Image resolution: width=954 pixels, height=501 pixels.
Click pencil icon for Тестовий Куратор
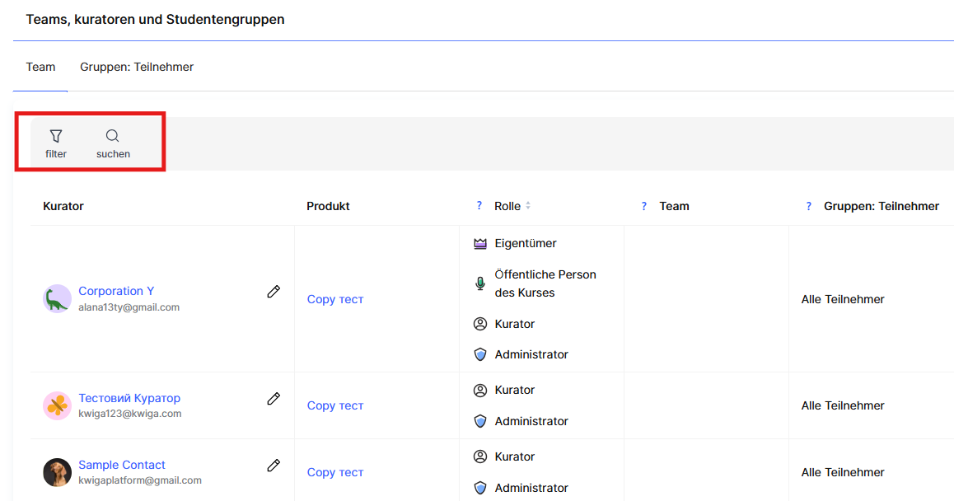pos(274,399)
